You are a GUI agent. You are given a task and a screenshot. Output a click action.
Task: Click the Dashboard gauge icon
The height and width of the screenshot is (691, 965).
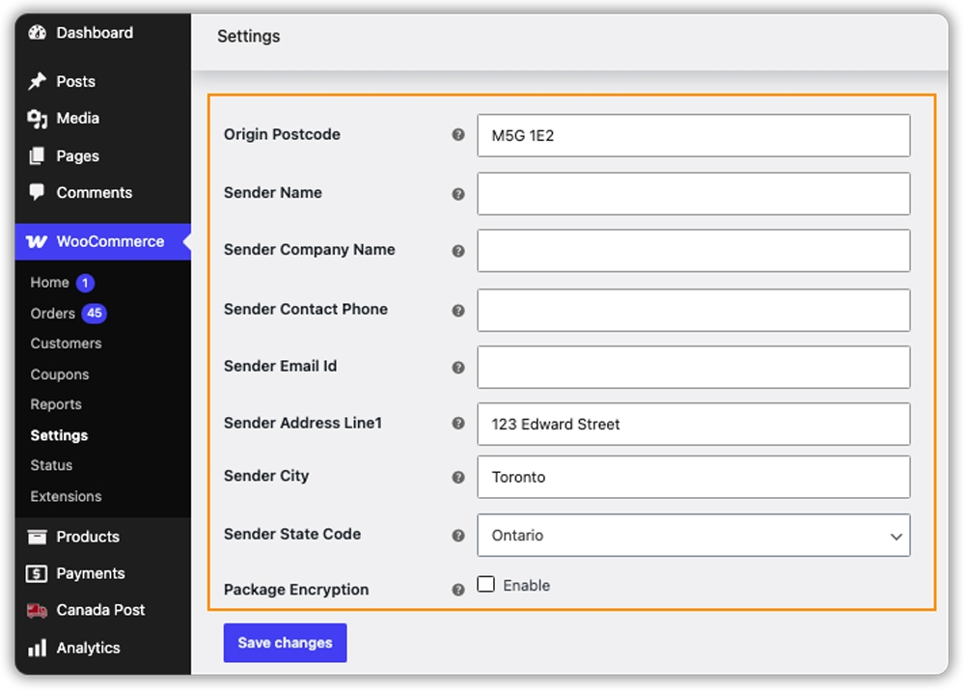[37, 33]
